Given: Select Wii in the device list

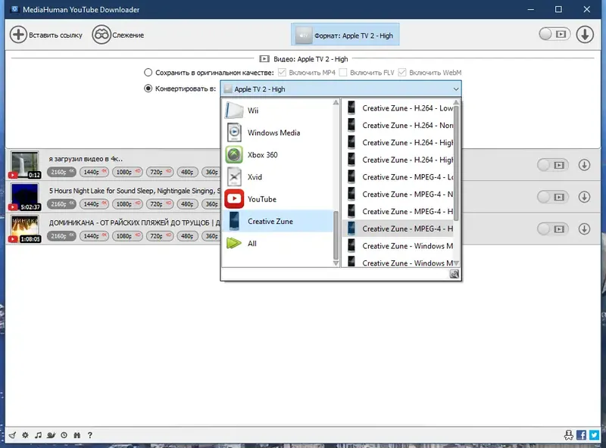Looking at the screenshot, I should (x=277, y=110).
